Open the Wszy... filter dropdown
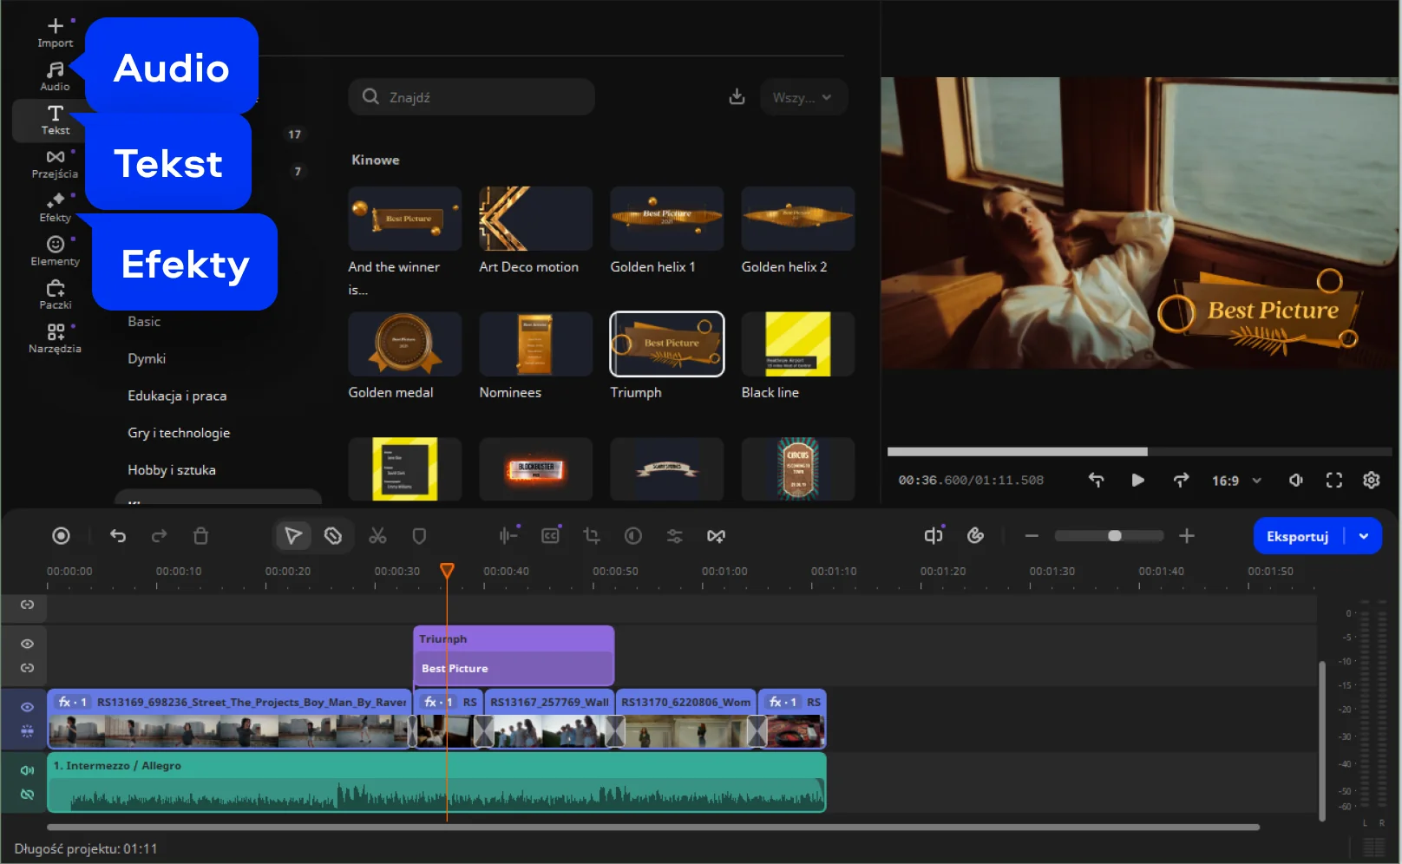The width and height of the screenshot is (1402, 864). click(803, 97)
